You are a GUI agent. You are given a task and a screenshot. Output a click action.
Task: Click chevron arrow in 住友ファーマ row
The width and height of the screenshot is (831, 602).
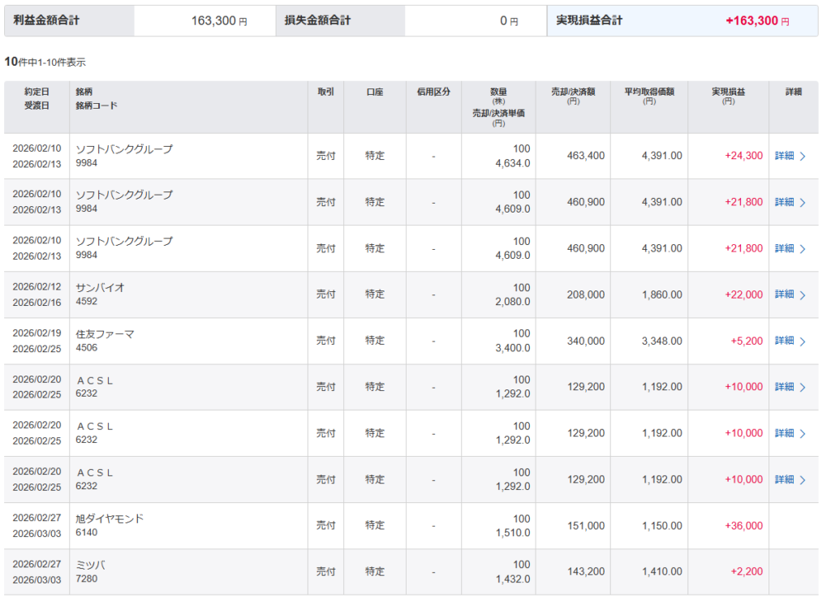pyautogui.click(x=803, y=341)
